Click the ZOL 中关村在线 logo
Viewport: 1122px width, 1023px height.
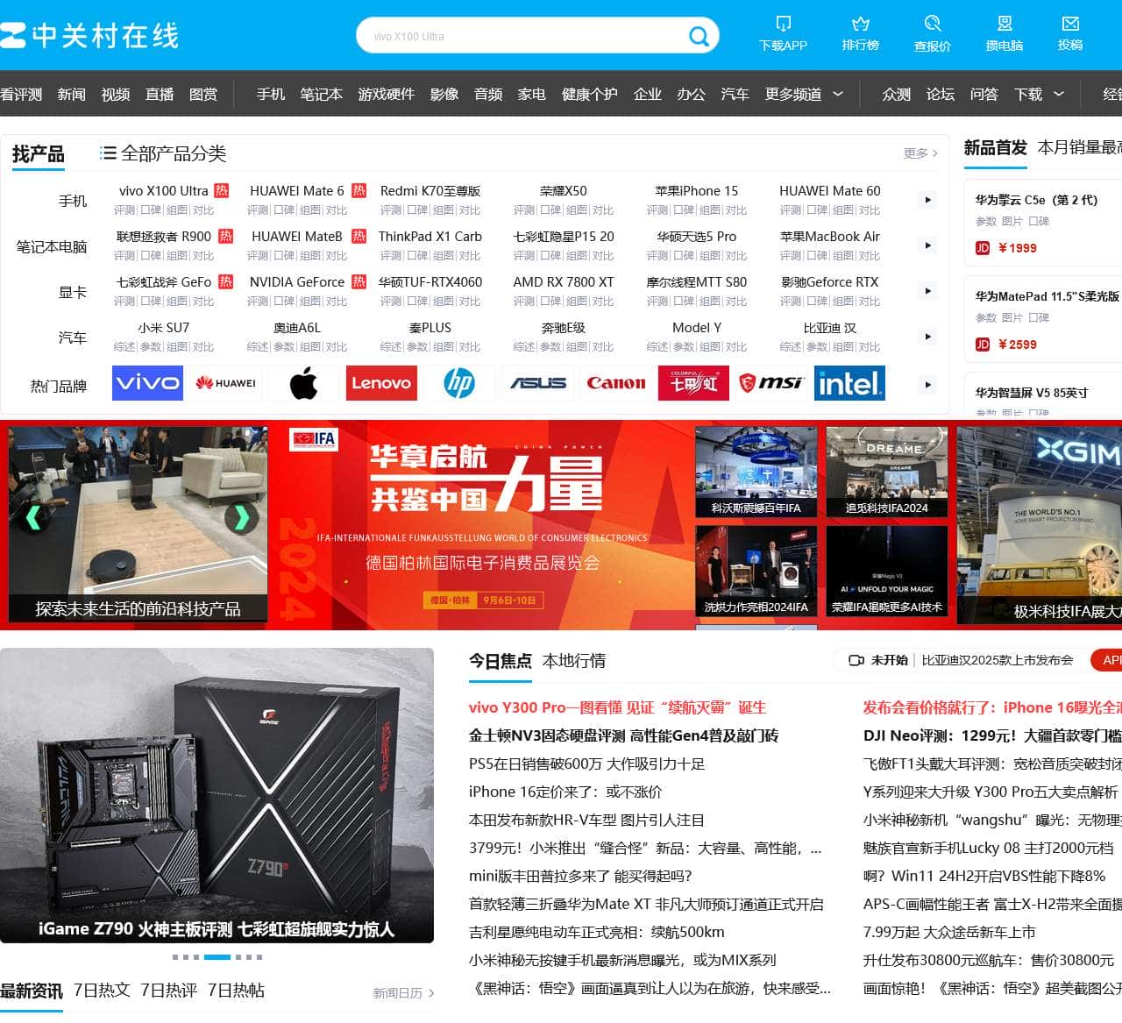click(89, 35)
